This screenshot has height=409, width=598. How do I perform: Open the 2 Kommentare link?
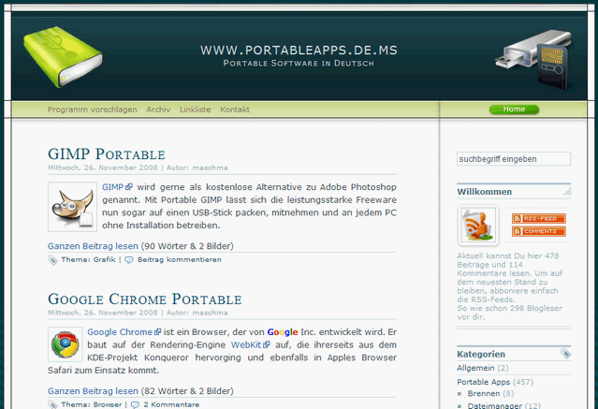tap(171, 405)
